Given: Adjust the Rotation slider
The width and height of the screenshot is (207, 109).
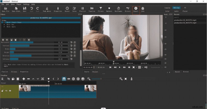Looking at the screenshot, I should click(40, 56).
